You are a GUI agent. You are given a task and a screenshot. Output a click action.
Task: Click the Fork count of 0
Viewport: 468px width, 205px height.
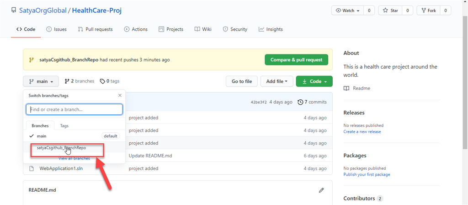[446, 11]
